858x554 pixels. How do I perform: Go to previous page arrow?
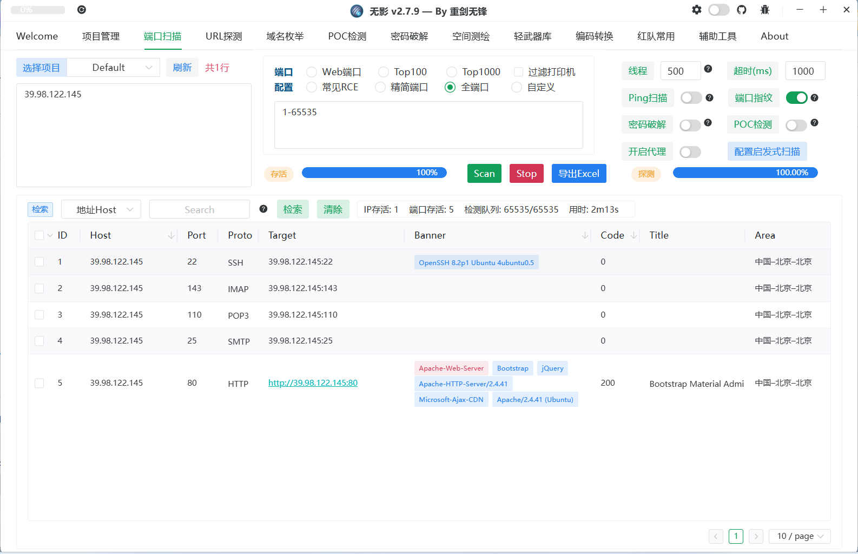point(716,536)
